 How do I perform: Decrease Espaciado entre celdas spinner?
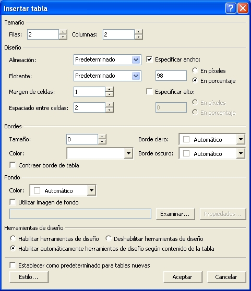coord(110,110)
